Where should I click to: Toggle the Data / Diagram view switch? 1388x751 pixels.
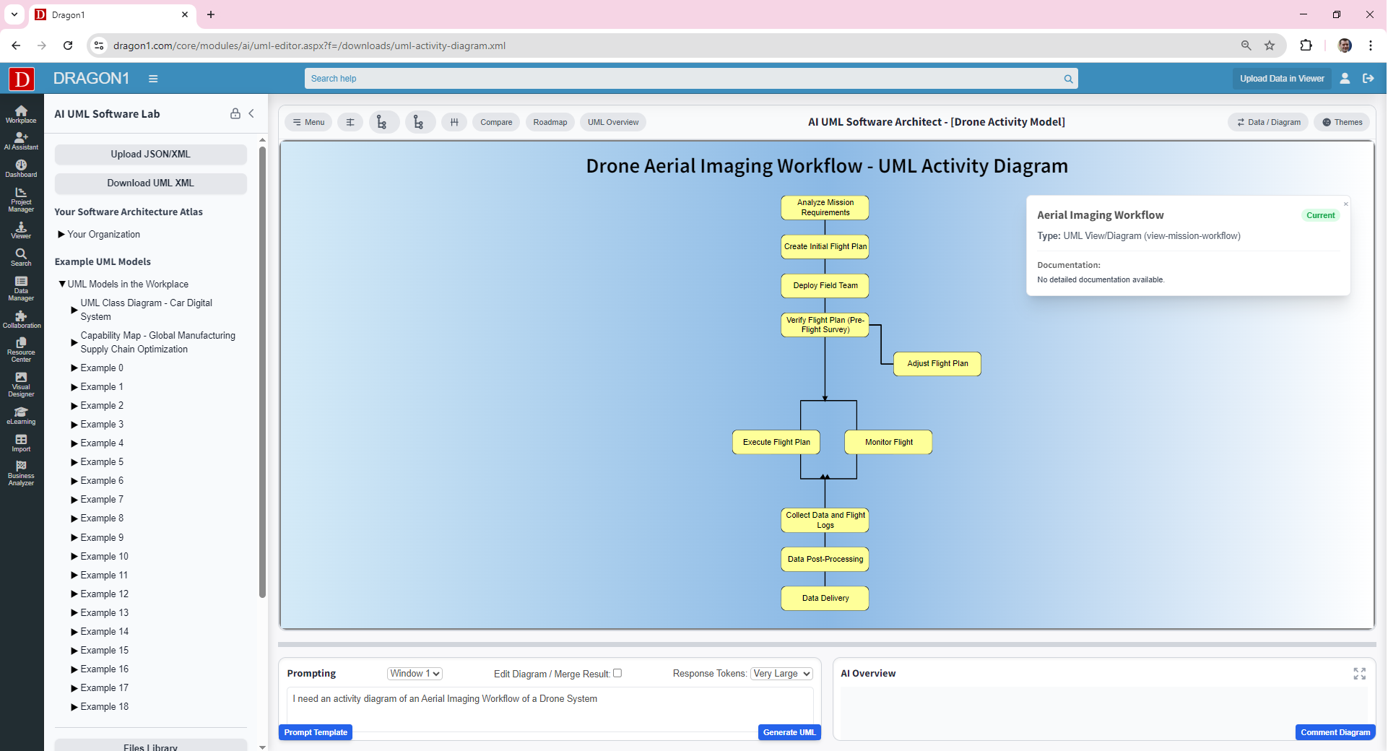click(x=1267, y=121)
